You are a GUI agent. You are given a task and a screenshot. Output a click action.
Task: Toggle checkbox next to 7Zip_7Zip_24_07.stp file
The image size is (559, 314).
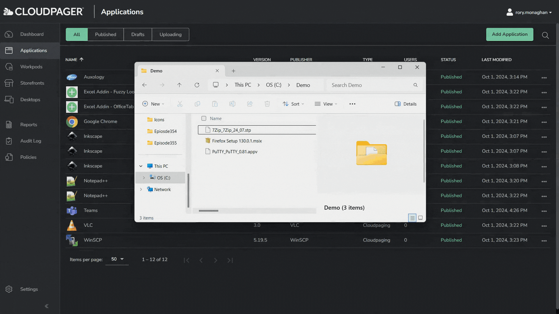pos(204,130)
